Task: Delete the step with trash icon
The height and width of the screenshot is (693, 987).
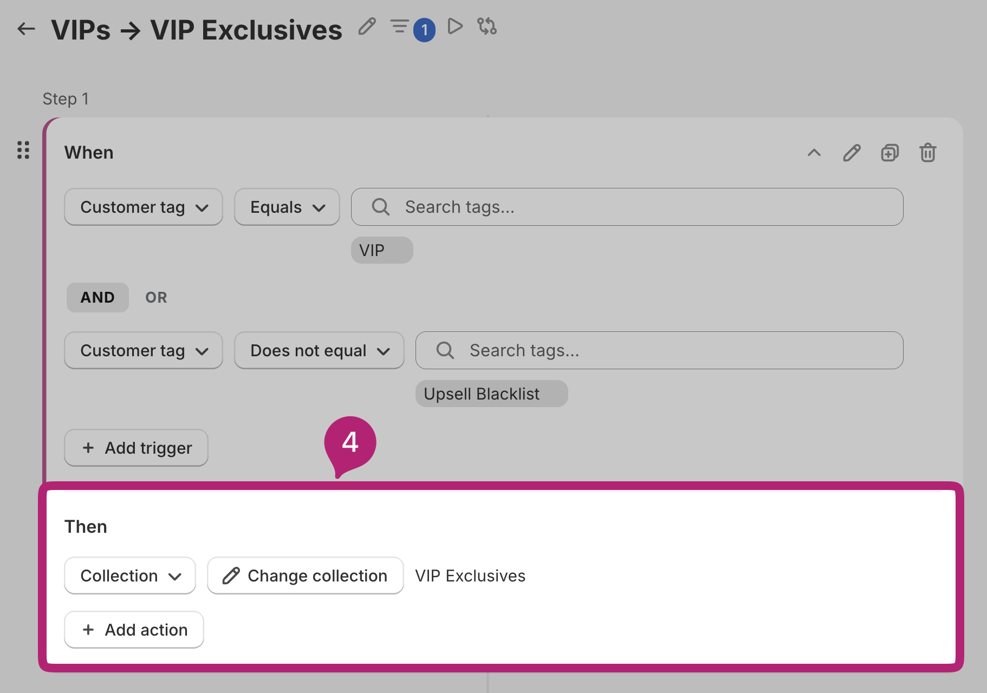Action: pyautogui.click(x=927, y=153)
